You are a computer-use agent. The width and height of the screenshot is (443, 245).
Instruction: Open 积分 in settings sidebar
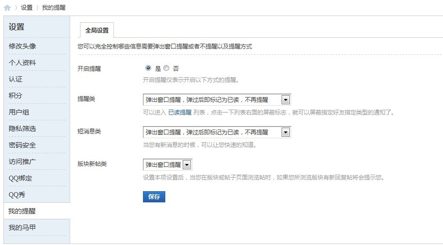pos(16,96)
